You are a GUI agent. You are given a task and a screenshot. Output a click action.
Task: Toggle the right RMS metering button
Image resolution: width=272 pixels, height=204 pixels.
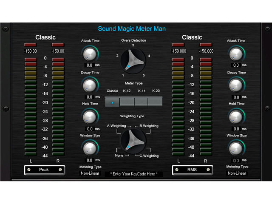[x=193, y=170]
